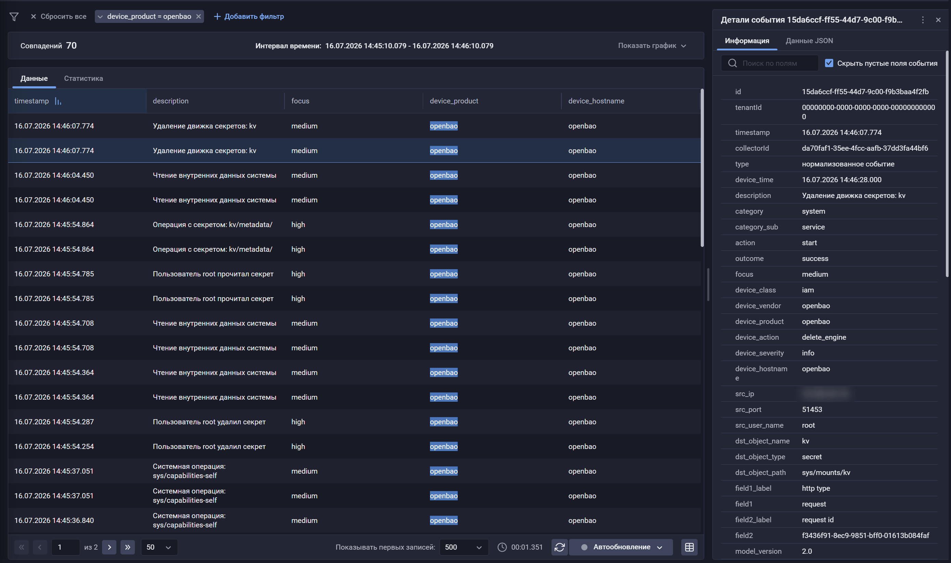Click Сбросить все to reset filters

pyautogui.click(x=59, y=17)
